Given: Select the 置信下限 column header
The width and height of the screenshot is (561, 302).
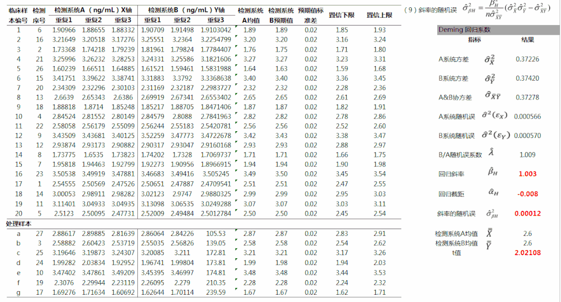Looking at the screenshot, I should pos(342,15).
